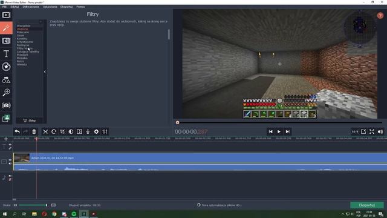Screen dimensions: 387x218
Task: Skip to previous frame button
Action: [x=270, y=132]
